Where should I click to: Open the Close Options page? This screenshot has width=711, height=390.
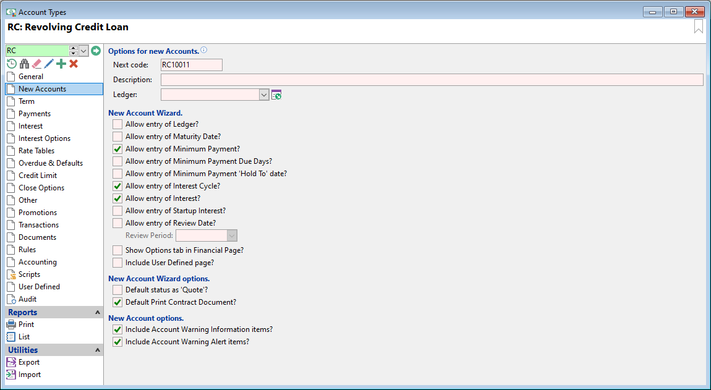point(41,188)
